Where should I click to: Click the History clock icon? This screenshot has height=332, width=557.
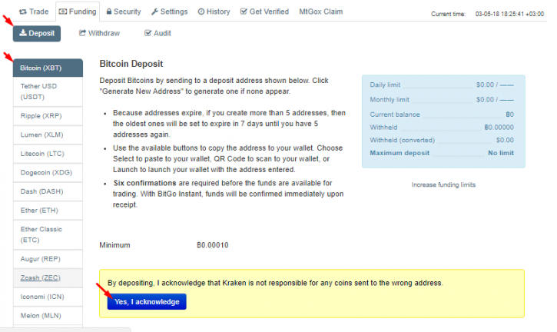point(201,12)
